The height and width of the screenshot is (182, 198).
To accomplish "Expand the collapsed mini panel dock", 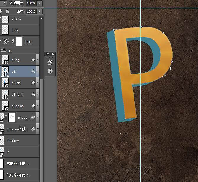I will 48,54.
